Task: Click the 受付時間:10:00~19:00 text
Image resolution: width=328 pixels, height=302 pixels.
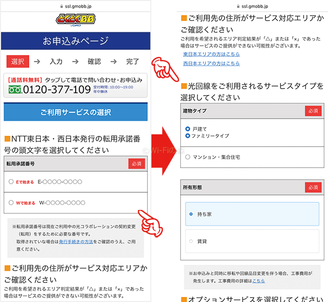Action: [x=113, y=87]
